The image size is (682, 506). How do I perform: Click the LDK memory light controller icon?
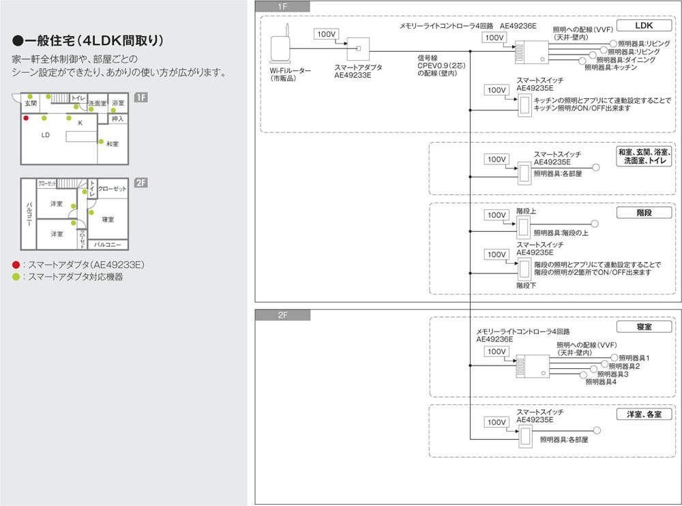pyautogui.click(x=531, y=53)
